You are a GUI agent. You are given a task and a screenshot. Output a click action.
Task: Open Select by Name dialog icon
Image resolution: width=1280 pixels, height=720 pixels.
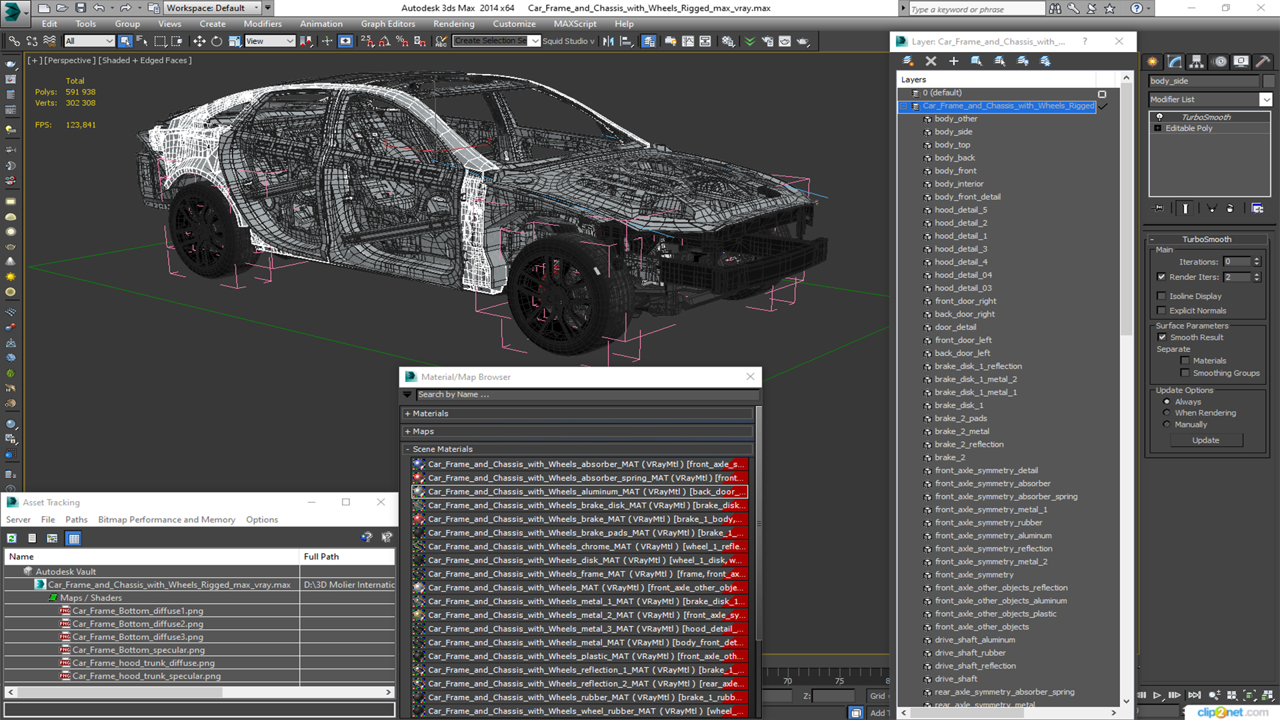pyautogui.click(x=142, y=41)
